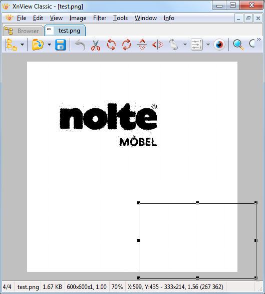265x294 pixels.
Task: Flip the image vertically
Action: pos(142,45)
